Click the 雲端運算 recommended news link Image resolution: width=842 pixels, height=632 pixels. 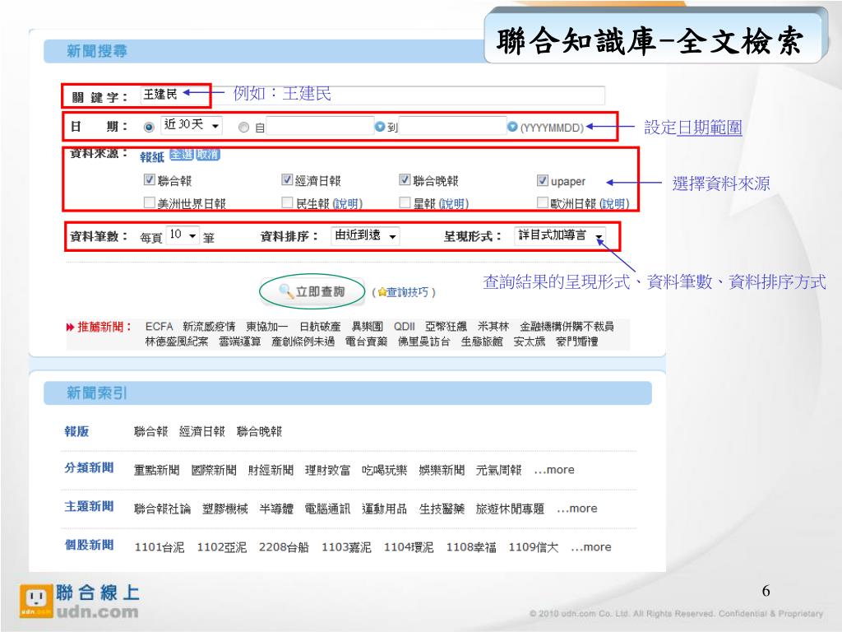[239, 342]
